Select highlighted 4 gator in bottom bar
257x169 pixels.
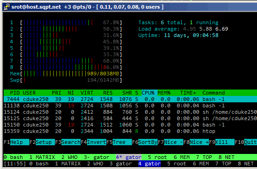tap(149, 164)
